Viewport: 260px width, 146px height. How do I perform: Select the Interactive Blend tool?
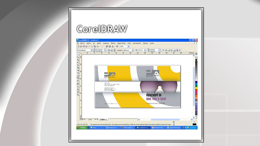click(x=78, y=83)
